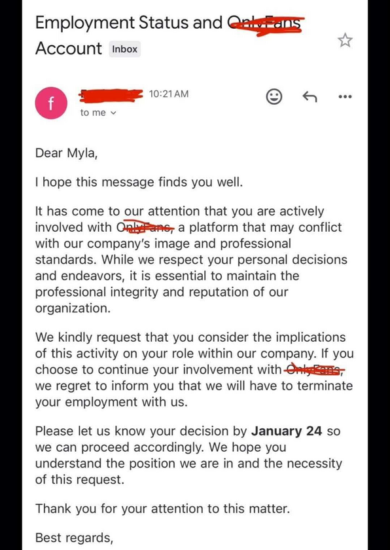390x550 pixels.
Task: Tap the 10:21 AM timestamp
Action: (x=169, y=94)
